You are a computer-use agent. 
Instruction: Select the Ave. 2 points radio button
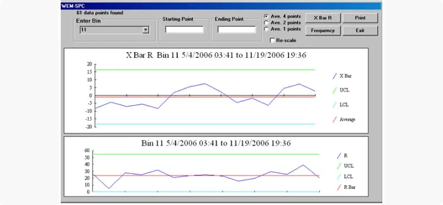pyautogui.click(x=266, y=23)
